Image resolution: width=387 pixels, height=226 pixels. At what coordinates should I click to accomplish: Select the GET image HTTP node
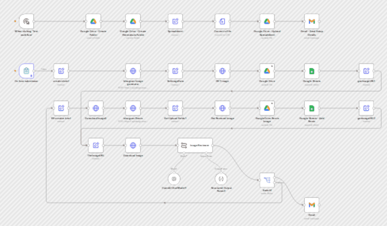point(222,71)
